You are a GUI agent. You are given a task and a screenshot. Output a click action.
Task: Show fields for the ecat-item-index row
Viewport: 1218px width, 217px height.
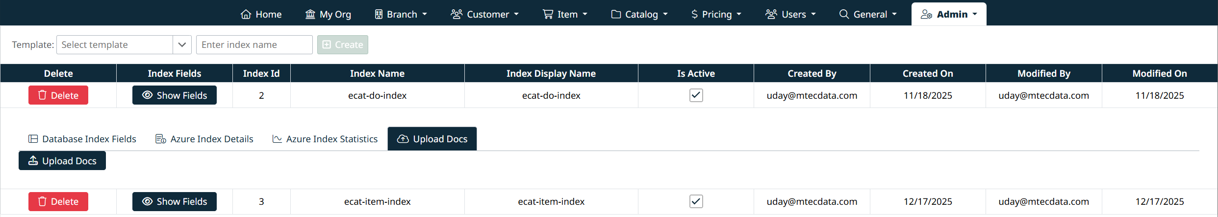174,201
